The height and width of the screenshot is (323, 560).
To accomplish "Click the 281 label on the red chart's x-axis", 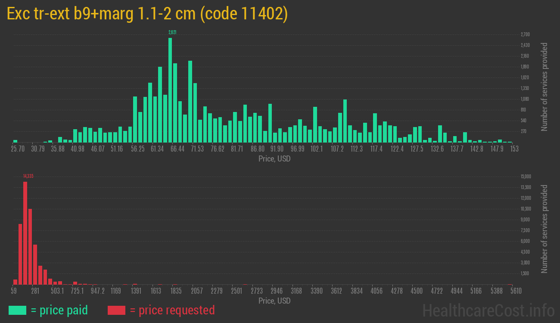I will click(x=35, y=291).
